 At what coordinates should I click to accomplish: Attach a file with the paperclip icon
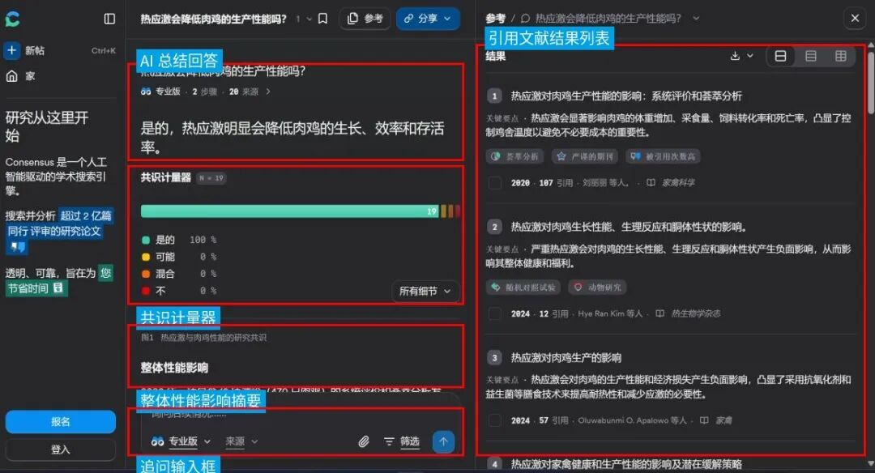point(365,441)
